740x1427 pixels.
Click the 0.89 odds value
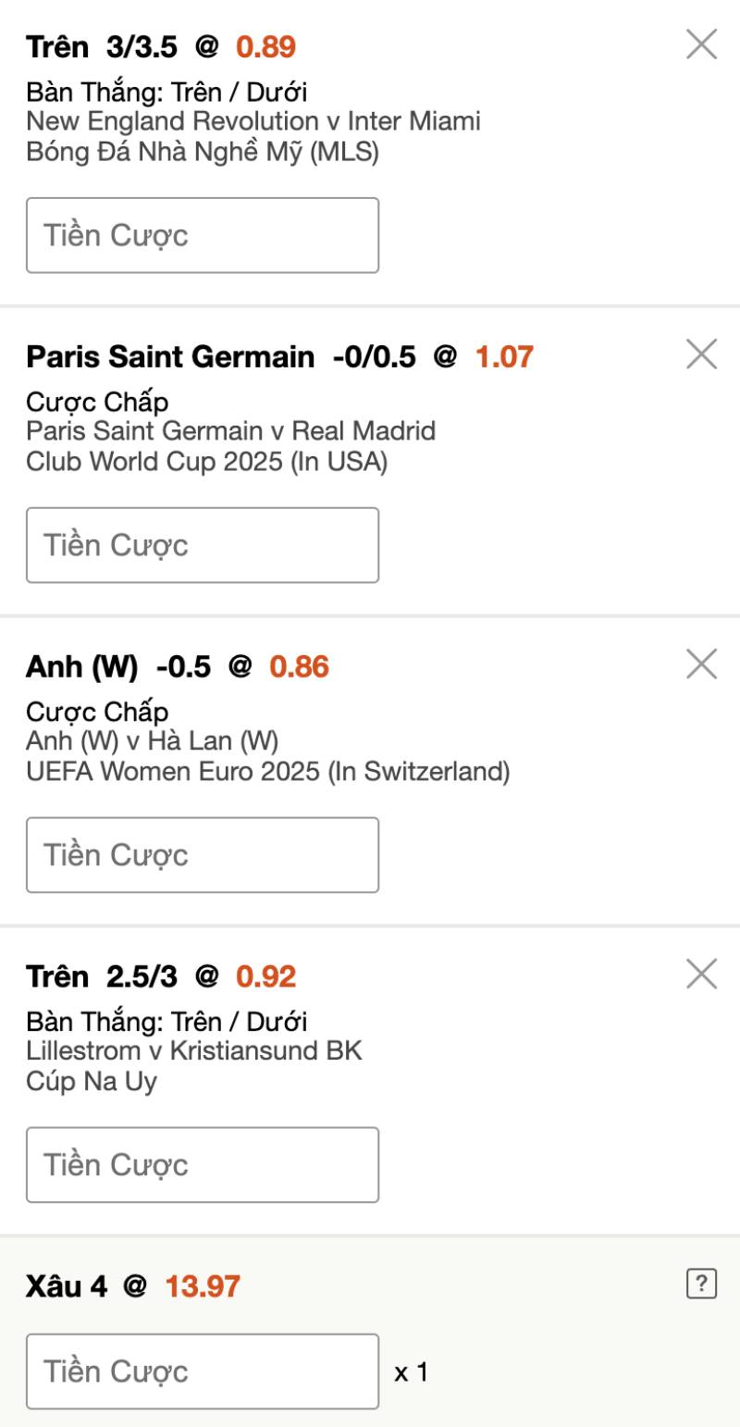point(265,46)
